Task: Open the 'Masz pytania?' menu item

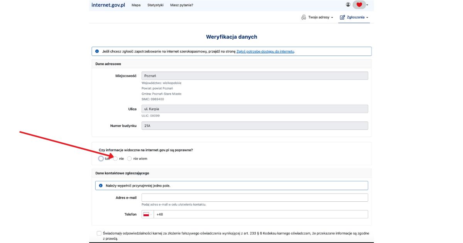Action: 181,5
